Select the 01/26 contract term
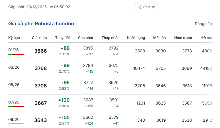Viewport: 220px width, 128px height. tap(14, 50)
